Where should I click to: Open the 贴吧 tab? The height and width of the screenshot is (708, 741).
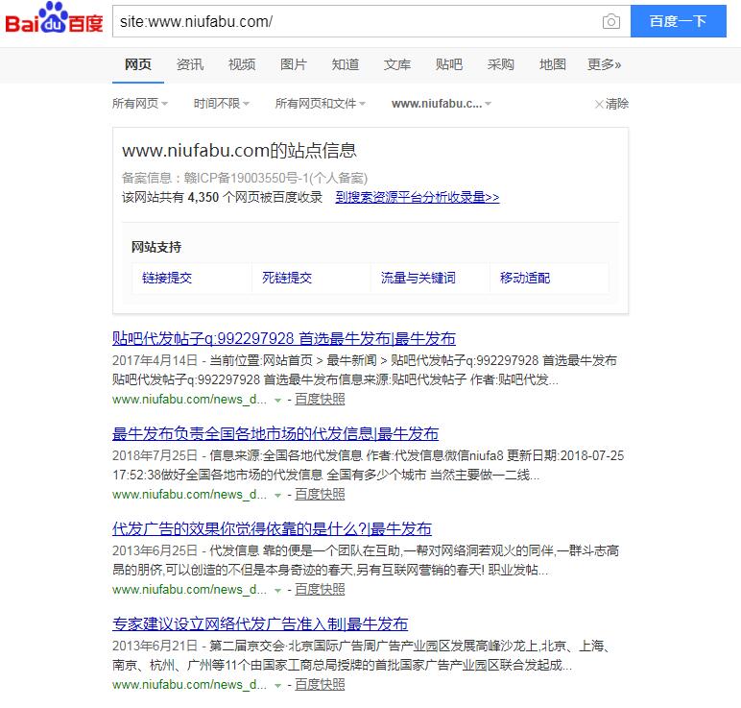coord(449,64)
